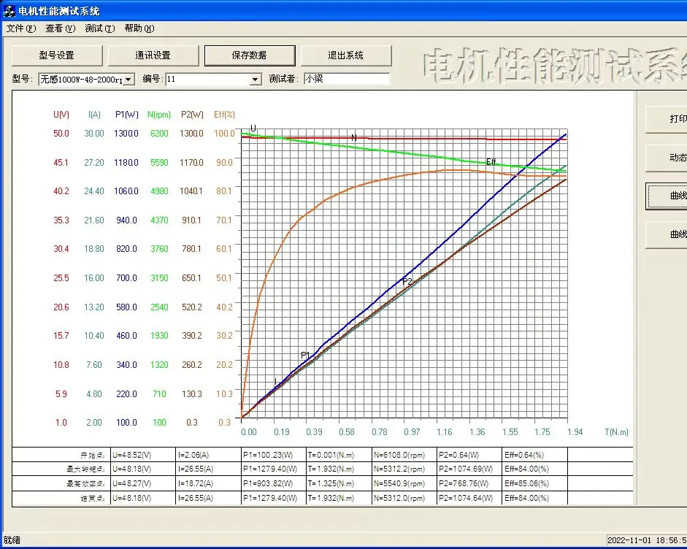Expand the 型号 dropdown arrow

pyautogui.click(x=128, y=80)
